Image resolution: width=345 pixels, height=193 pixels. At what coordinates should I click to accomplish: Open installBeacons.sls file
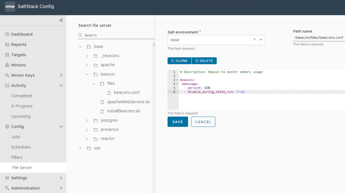click(x=124, y=111)
